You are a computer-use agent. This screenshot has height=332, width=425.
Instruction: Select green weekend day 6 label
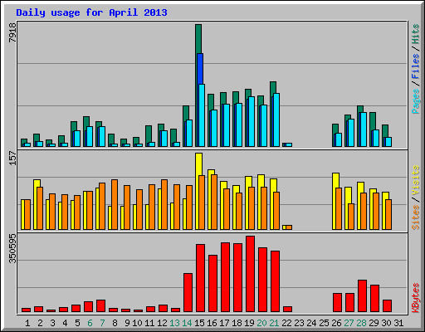pyautogui.click(x=90, y=323)
